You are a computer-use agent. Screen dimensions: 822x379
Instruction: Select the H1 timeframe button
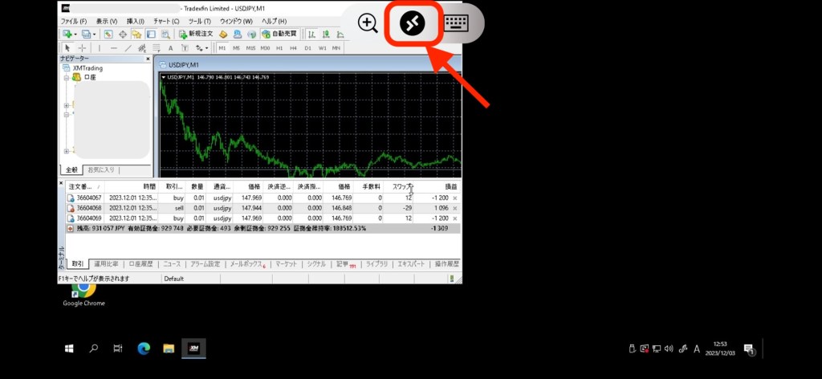(280, 48)
